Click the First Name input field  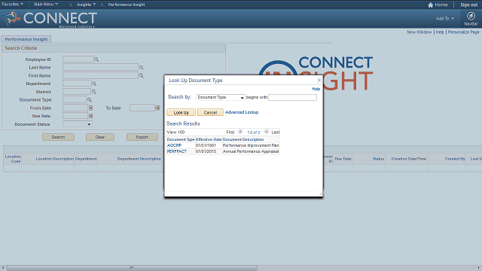click(x=100, y=75)
